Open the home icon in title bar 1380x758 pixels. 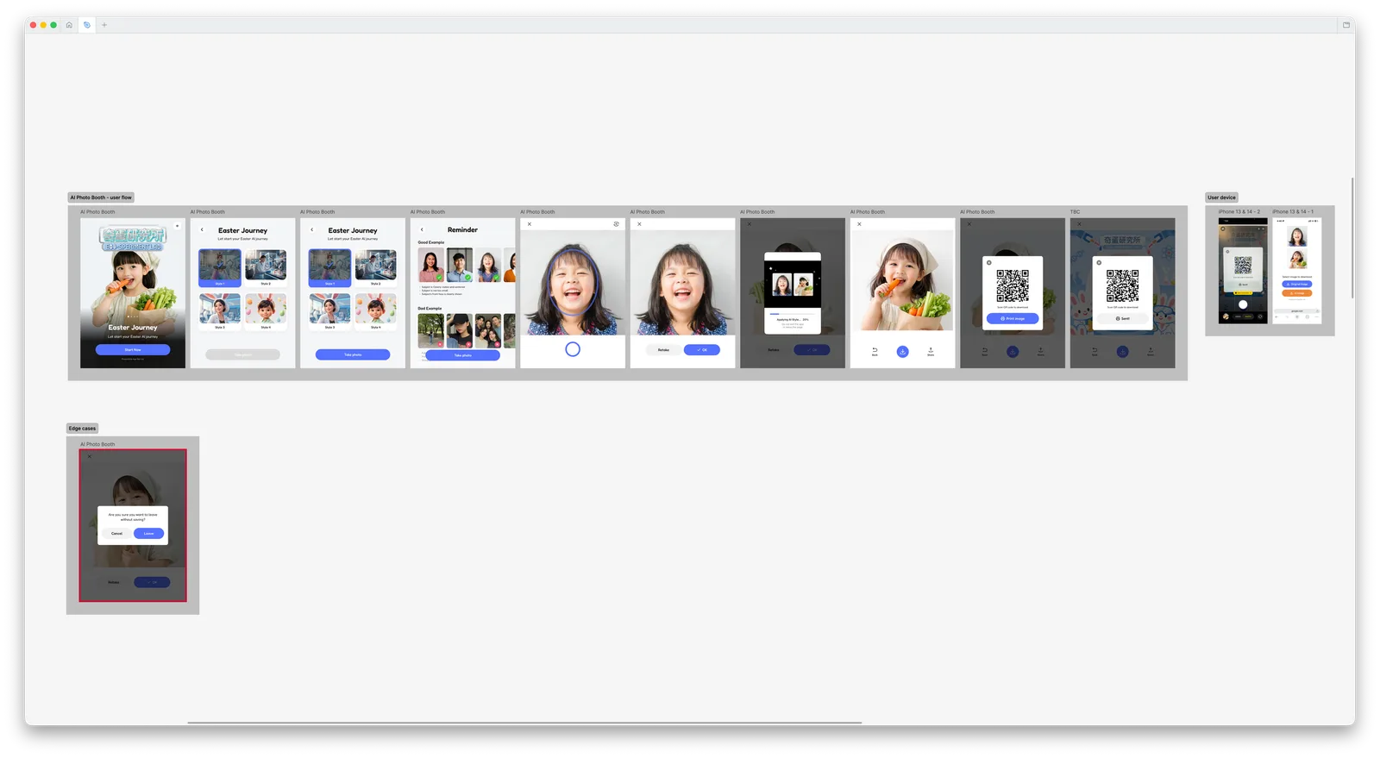[69, 25]
